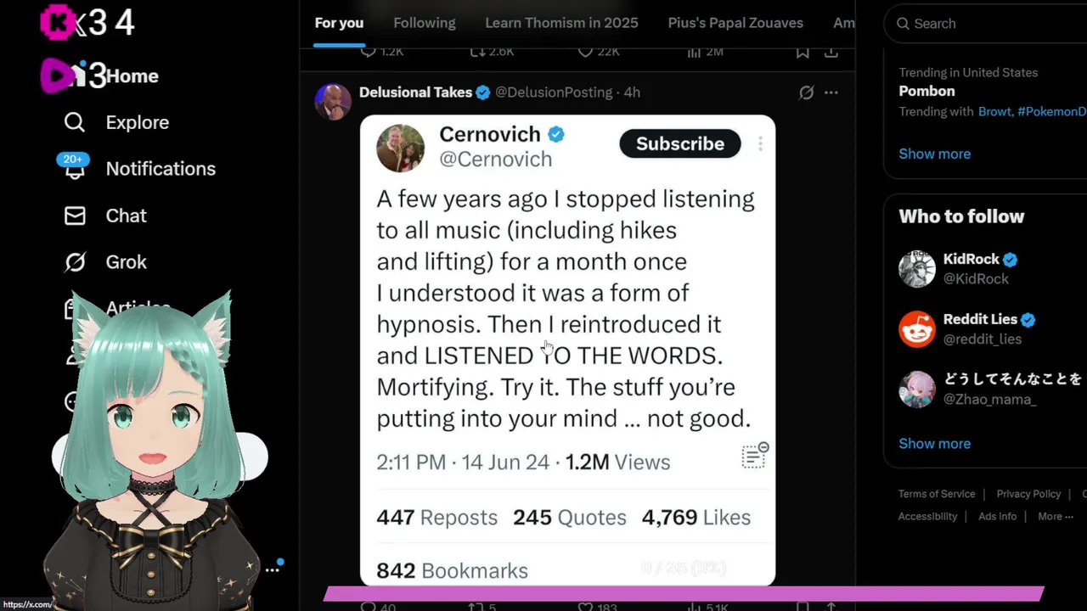The width and height of the screenshot is (1087, 611).
Task: Open the Explore magnifier icon in sidebar
Action: pyautogui.click(x=75, y=123)
